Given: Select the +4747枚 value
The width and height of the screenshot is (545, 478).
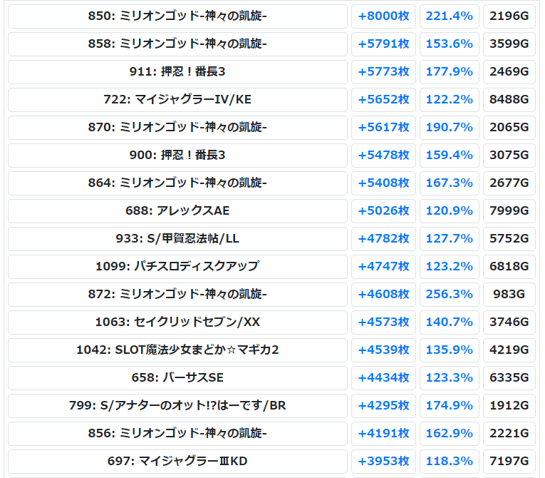Looking at the screenshot, I should coord(383,267).
